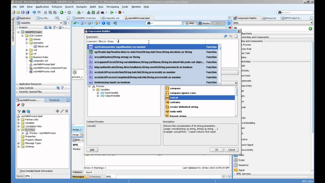Viewport: 325px width, 183px height.
Task: Click the green Back navigation icon
Action: [x=61, y=12]
